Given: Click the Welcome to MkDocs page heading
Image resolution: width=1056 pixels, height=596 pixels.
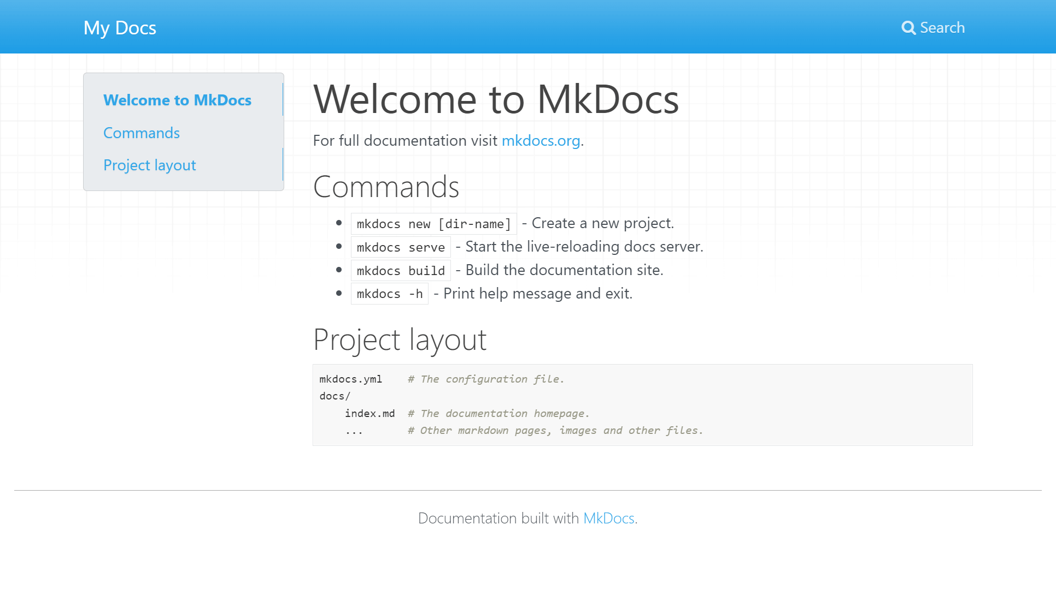Looking at the screenshot, I should pyautogui.click(x=496, y=100).
